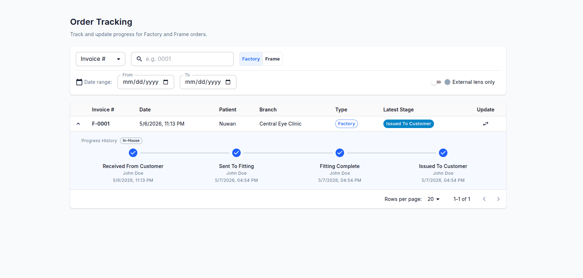The width and height of the screenshot is (583, 278).
Task: Click the Patient column header
Action: click(228, 110)
